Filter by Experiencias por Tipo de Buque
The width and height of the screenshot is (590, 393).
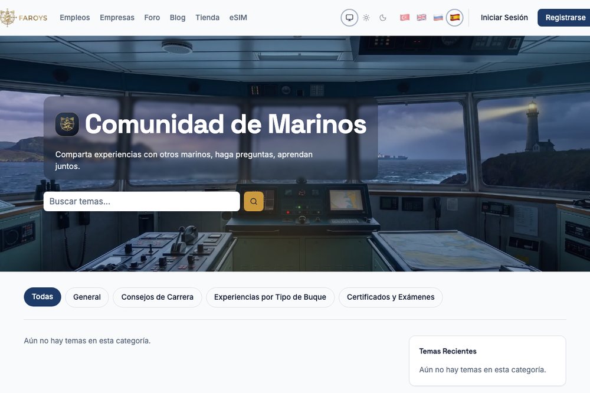tap(270, 297)
